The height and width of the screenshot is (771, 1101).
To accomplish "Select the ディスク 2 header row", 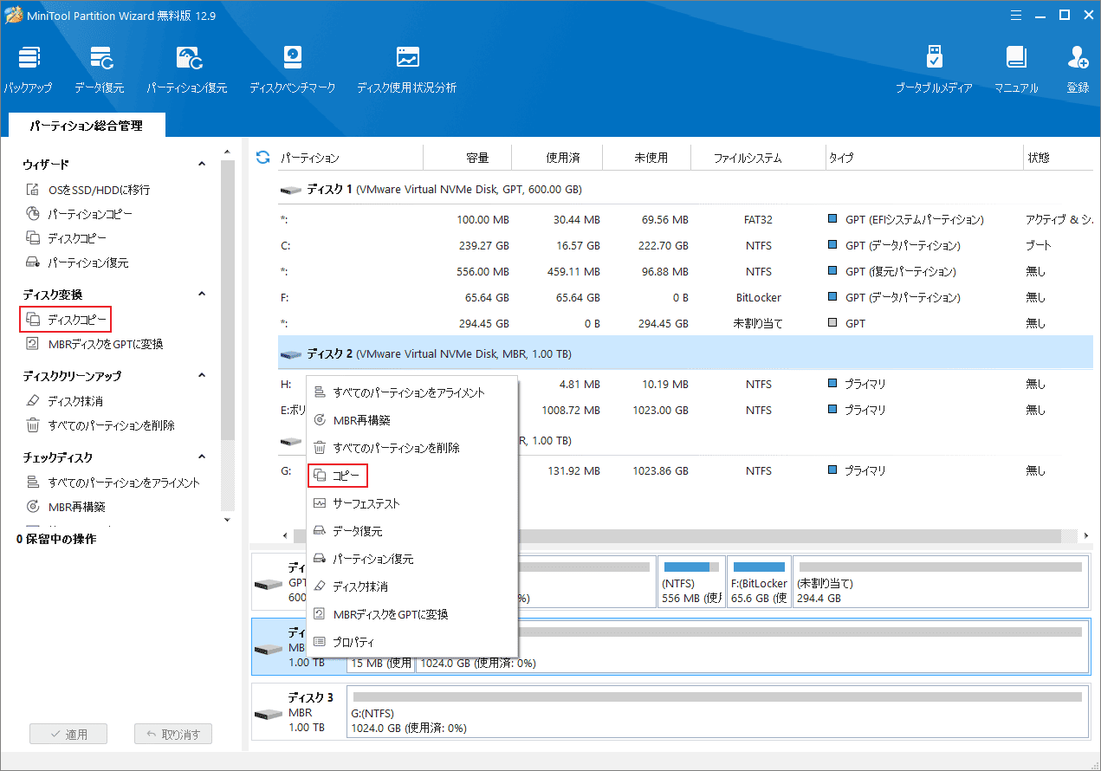I will pyautogui.click(x=684, y=353).
